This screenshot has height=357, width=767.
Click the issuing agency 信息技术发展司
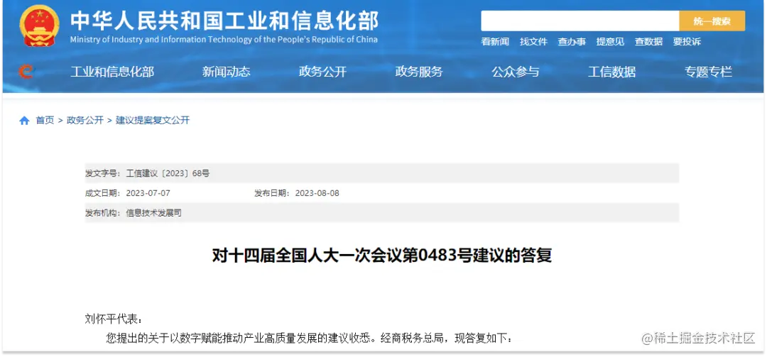point(154,213)
